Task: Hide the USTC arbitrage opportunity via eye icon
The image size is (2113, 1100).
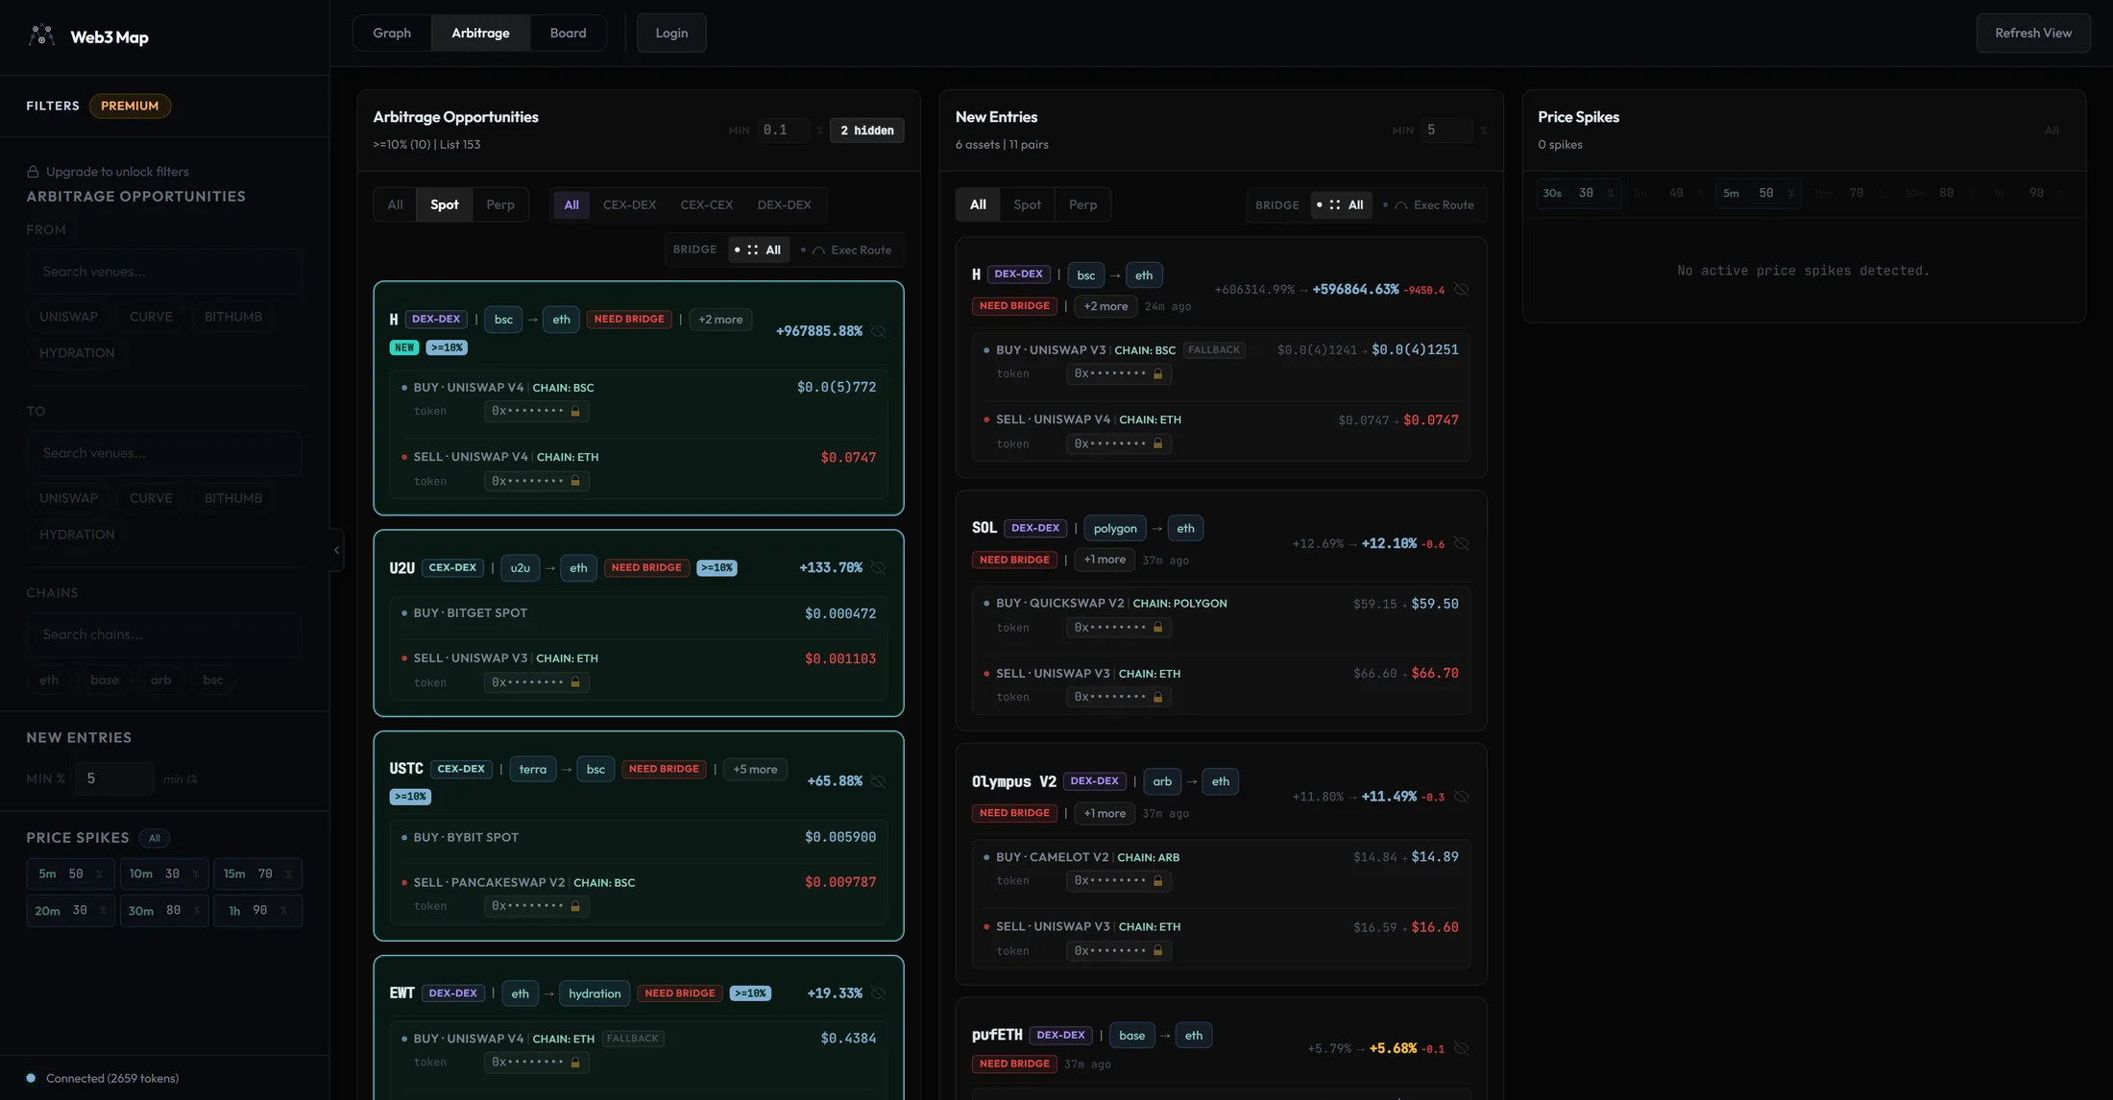Action: pyautogui.click(x=879, y=781)
